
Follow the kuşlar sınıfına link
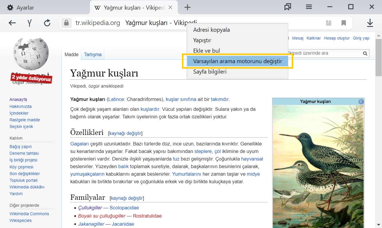click(181, 99)
